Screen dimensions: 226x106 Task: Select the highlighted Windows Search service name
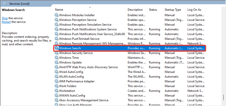pyautogui.click(x=70, y=48)
